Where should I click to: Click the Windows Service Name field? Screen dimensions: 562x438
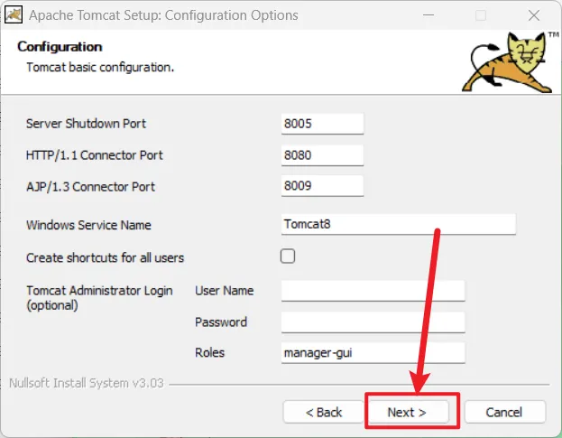tap(399, 225)
